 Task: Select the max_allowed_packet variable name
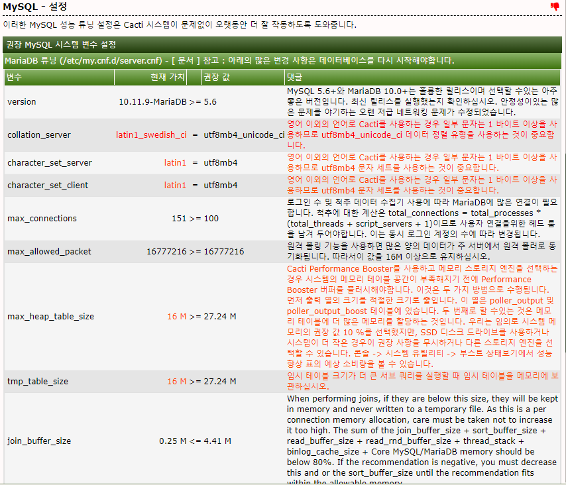tap(49, 252)
